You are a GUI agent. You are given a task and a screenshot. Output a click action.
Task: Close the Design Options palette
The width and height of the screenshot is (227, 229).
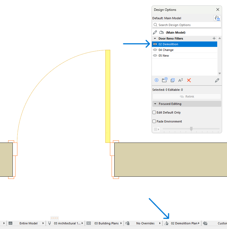click(x=218, y=10)
